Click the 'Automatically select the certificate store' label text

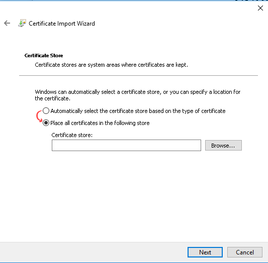tap(138, 111)
